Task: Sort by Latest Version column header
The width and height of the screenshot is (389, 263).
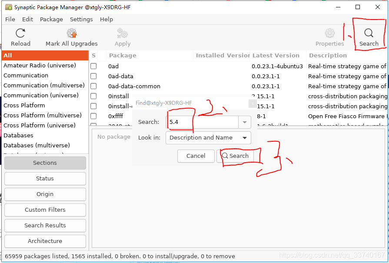Action: (278, 56)
